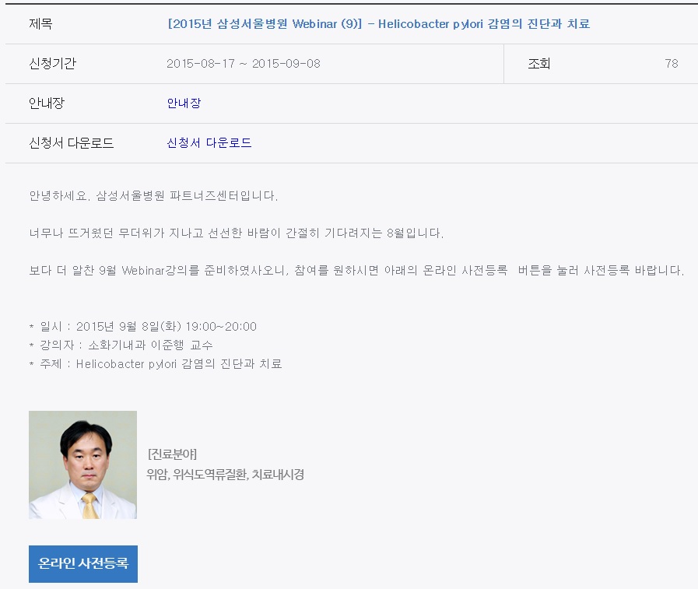Click the view count value 78

[x=672, y=64]
